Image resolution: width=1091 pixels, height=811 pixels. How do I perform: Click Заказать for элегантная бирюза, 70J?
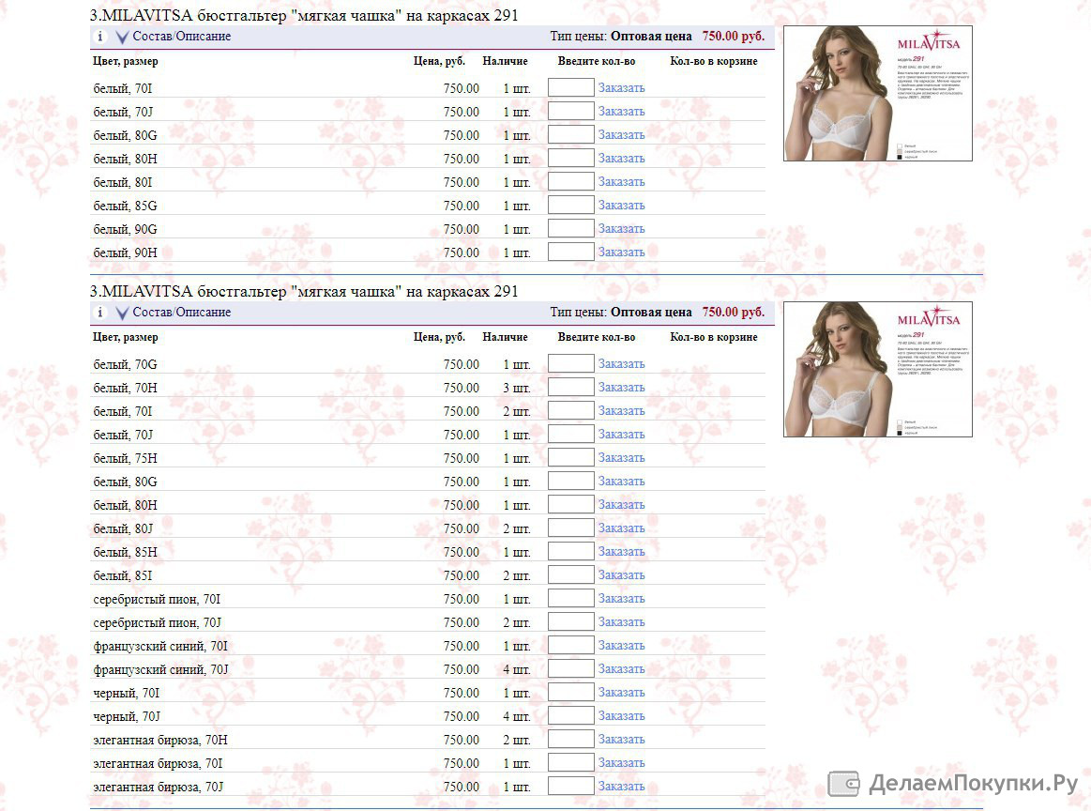coord(621,787)
